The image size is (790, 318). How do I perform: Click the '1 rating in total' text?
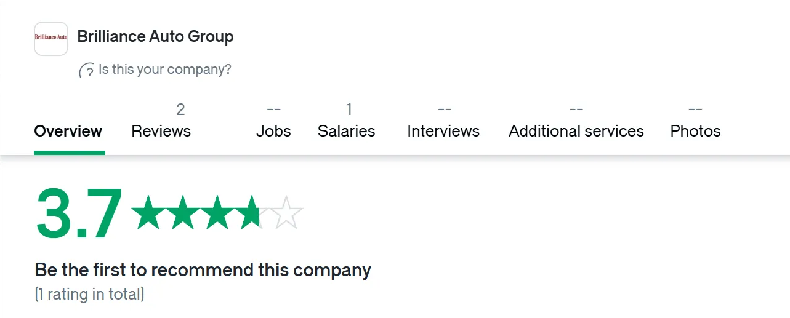89,294
